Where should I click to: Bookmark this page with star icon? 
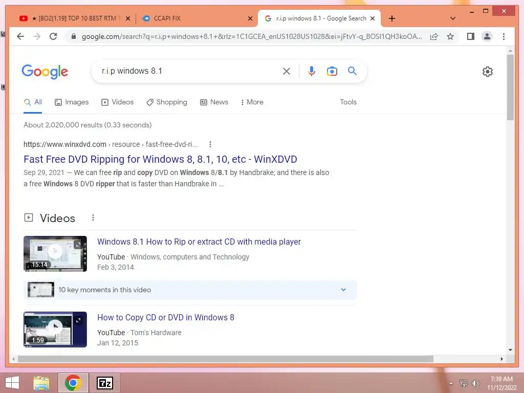pyautogui.click(x=450, y=36)
